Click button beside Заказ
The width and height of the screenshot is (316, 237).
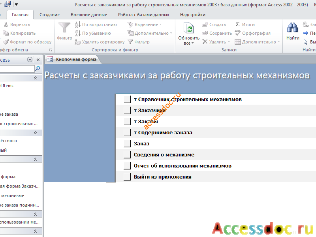127,144
